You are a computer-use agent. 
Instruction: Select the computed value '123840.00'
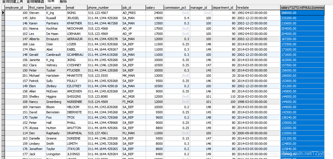pyautogui.click(x=302, y=149)
